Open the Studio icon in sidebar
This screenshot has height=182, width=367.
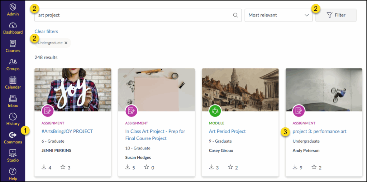pyautogui.click(x=13, y=153)
